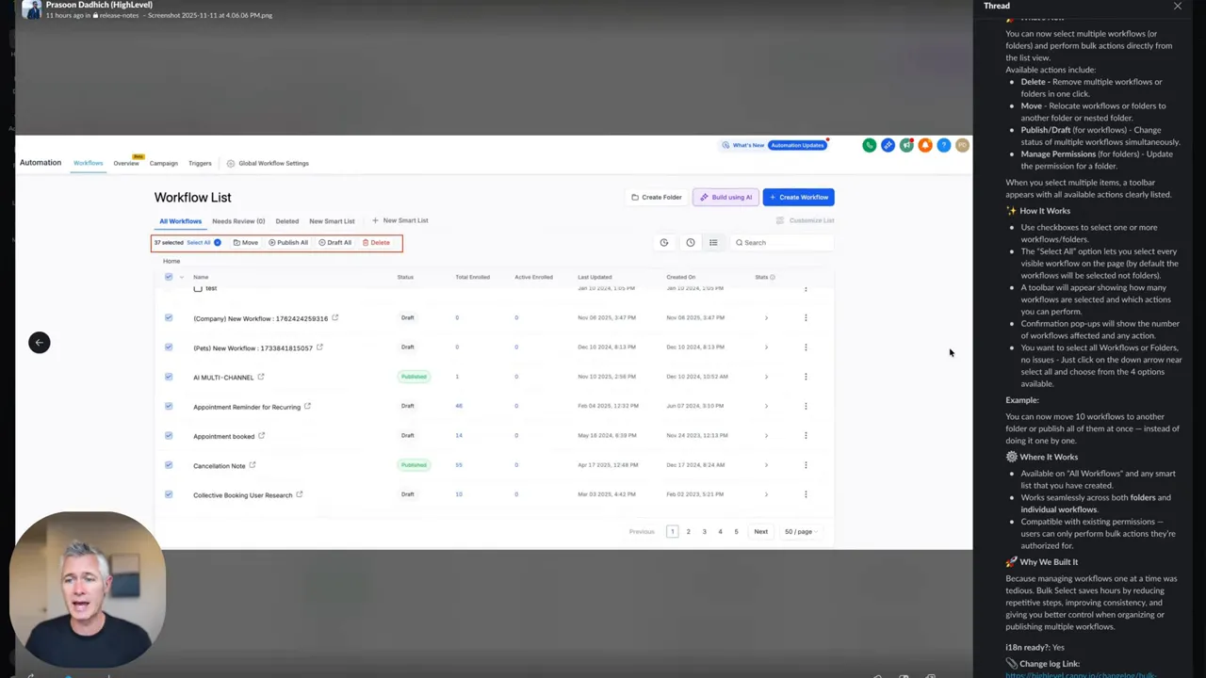Click the refresh icon left of the clock
This screenshot has height=678, width=1206.
[x=664, y=242]
